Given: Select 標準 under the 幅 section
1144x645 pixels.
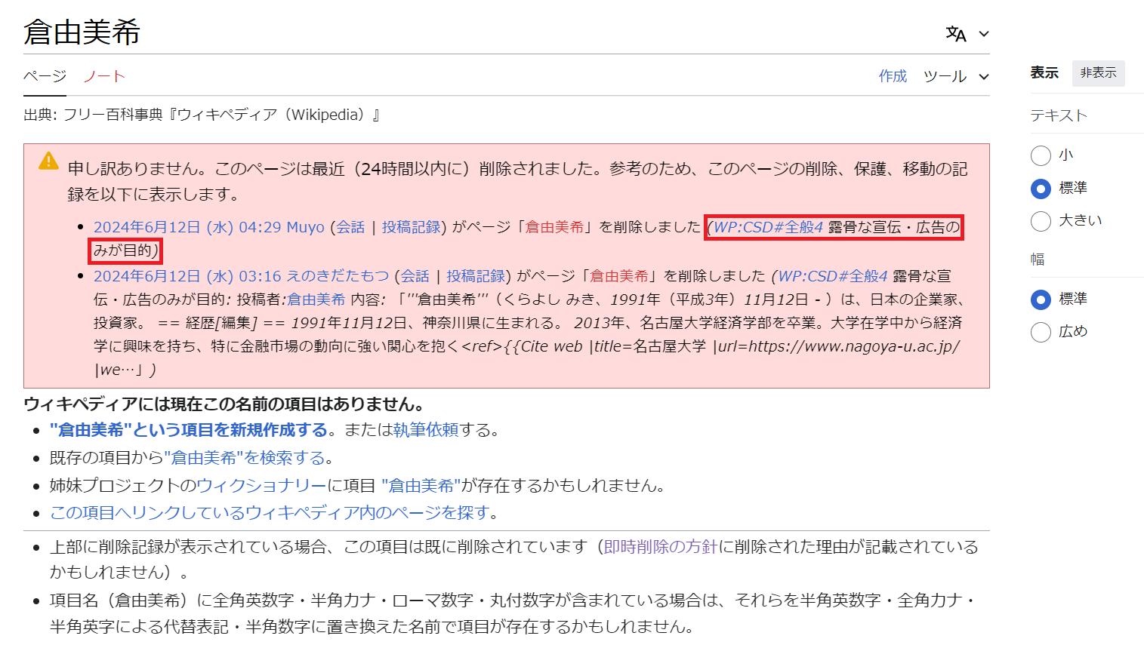Looking at the screenshot, I should click(x=1041, y=299).
